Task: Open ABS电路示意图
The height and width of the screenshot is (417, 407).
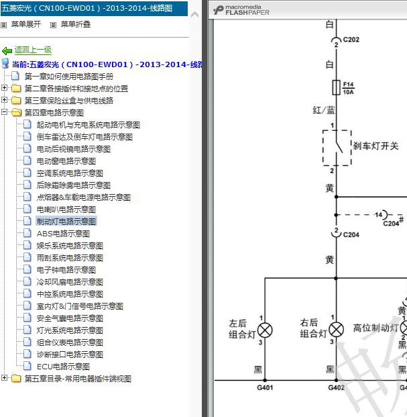Action: tap(63, 234)
